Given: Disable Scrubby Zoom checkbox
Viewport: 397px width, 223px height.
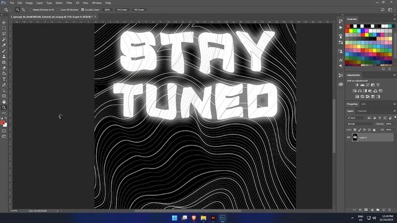Looking at the screenshot, I should coord(83,10).
